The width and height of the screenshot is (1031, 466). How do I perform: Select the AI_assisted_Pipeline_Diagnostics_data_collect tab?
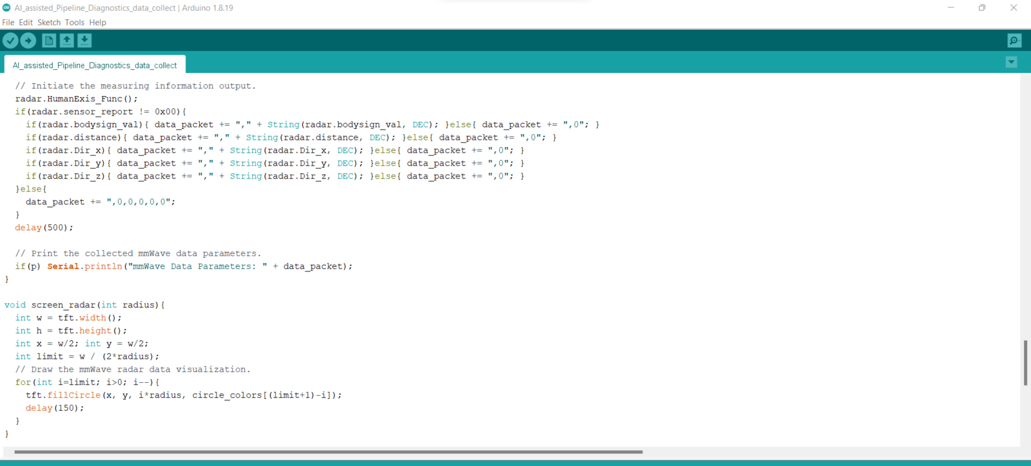[x=95, y=65]
